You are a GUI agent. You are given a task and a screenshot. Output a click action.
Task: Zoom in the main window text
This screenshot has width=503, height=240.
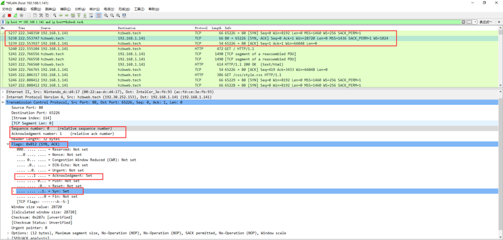pyautogui.click(x=106, y=15)
